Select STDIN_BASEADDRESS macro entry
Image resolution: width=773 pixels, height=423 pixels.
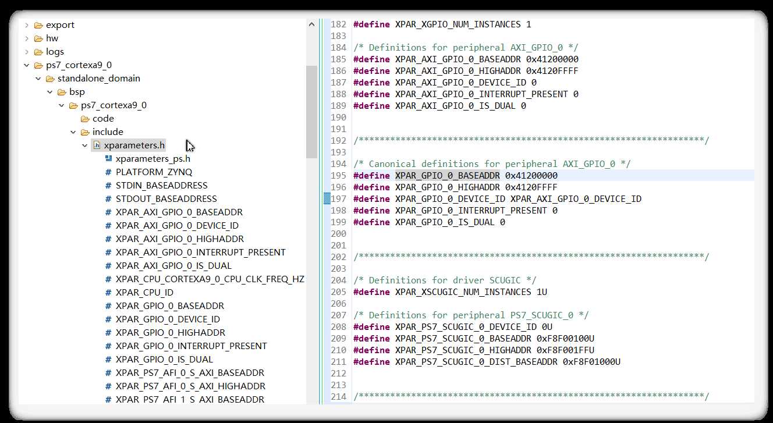point(162,186)
